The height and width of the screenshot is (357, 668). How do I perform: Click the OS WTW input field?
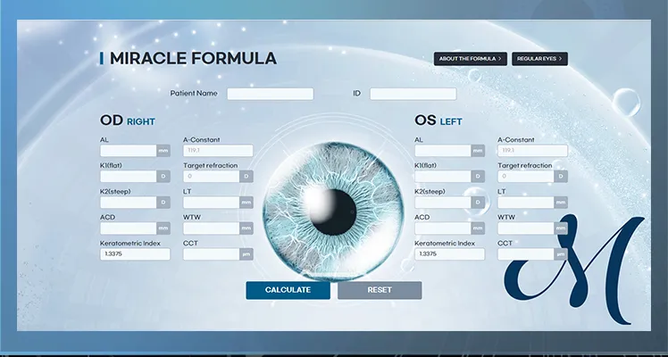coord(526,228)
